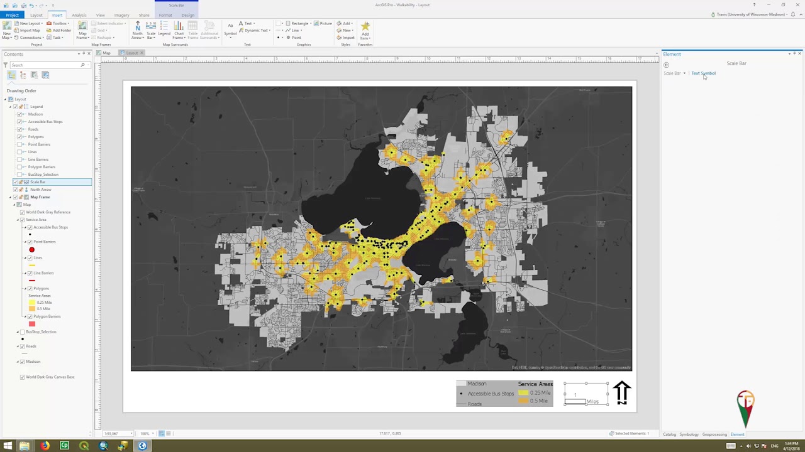
Task: Select the fourth Contents list-by icon
Action: [x=45, y=75]
